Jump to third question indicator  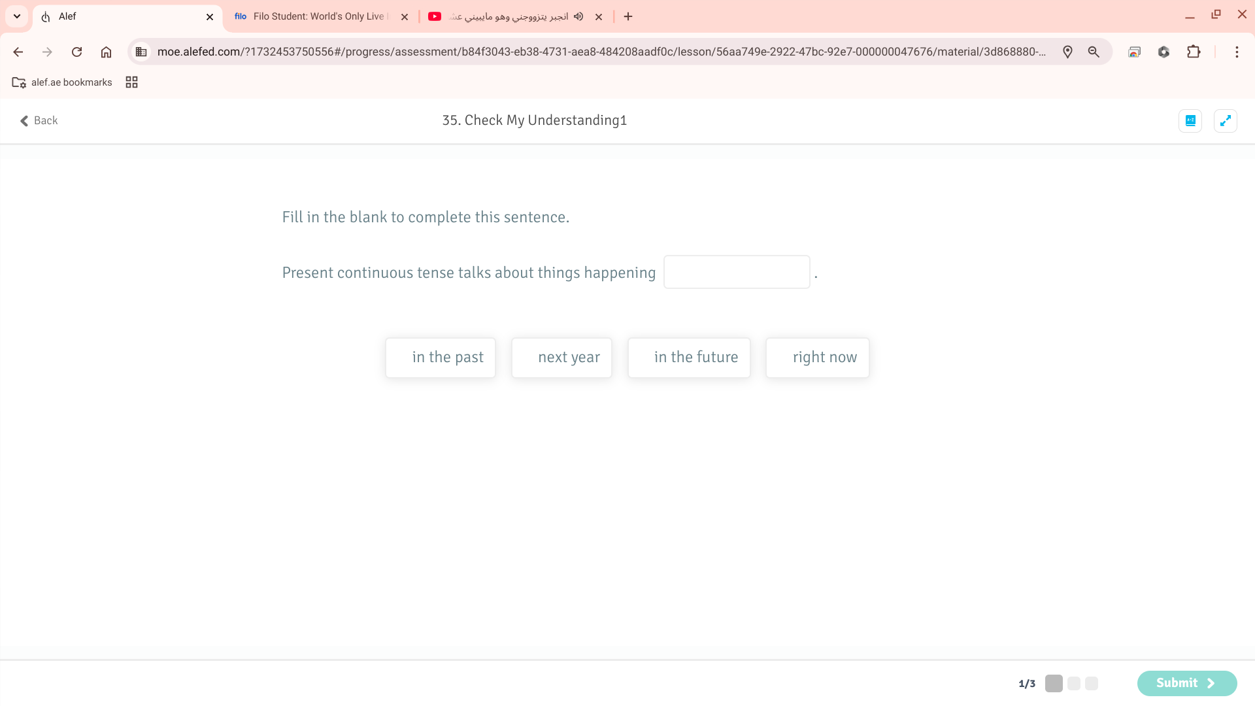(1092, 683)
